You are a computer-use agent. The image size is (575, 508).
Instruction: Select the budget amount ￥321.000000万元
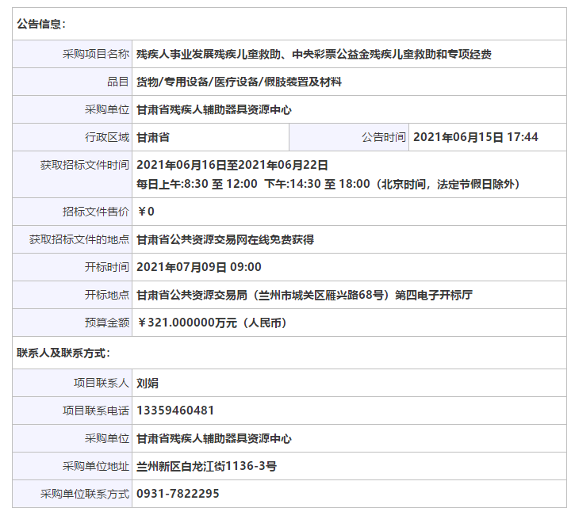pos(211,323)
